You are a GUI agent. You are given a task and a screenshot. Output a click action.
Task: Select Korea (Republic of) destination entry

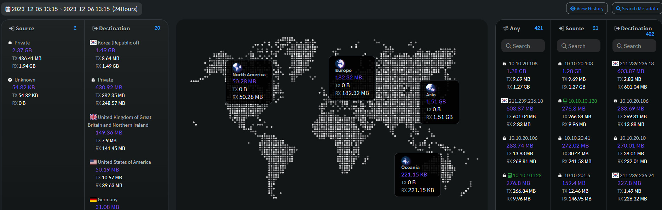118,43
